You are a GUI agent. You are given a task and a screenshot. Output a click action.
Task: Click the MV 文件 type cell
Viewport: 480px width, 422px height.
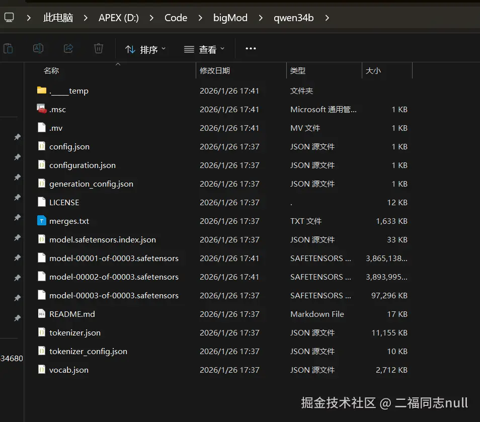click(x=305, y=128)
